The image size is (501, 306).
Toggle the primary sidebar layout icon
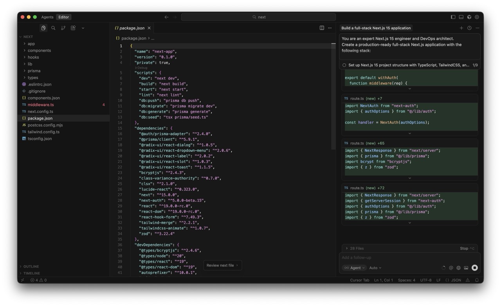(453, 17)
